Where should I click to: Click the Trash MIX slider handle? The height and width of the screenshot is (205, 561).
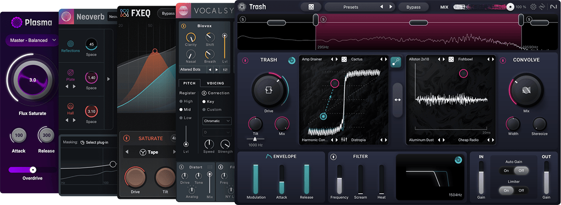click(x=510, y=7)
